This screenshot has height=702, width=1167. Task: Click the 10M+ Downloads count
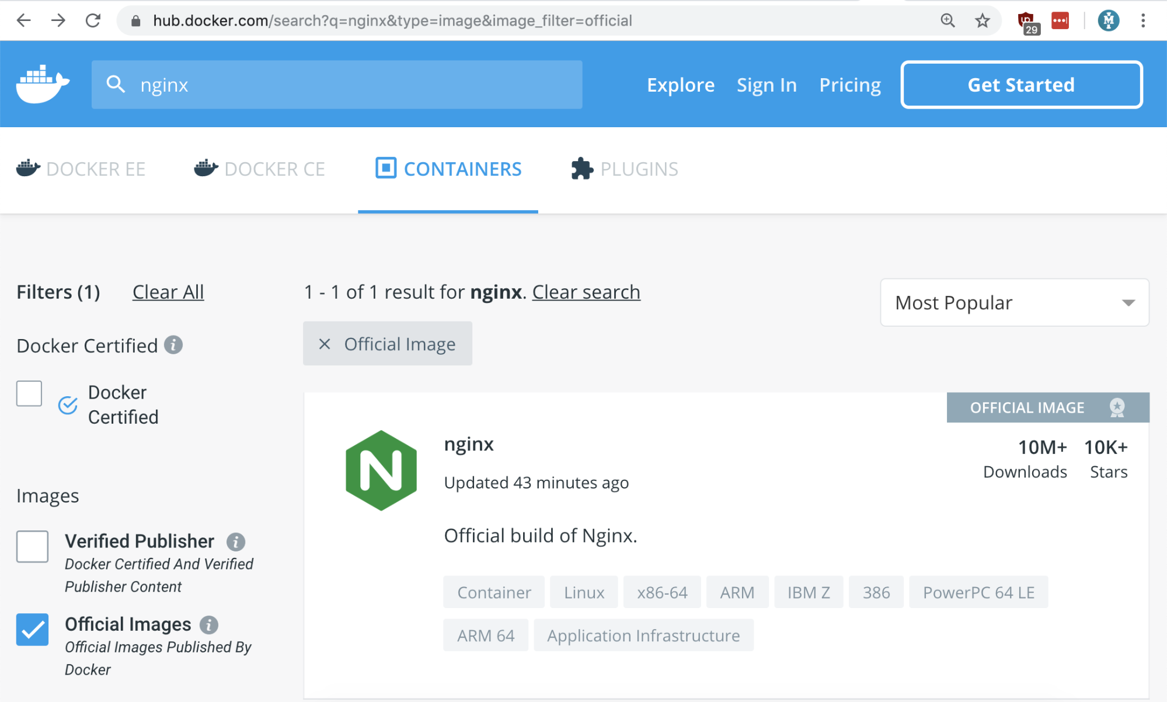pyautogui.click(x=1025, y=459)
